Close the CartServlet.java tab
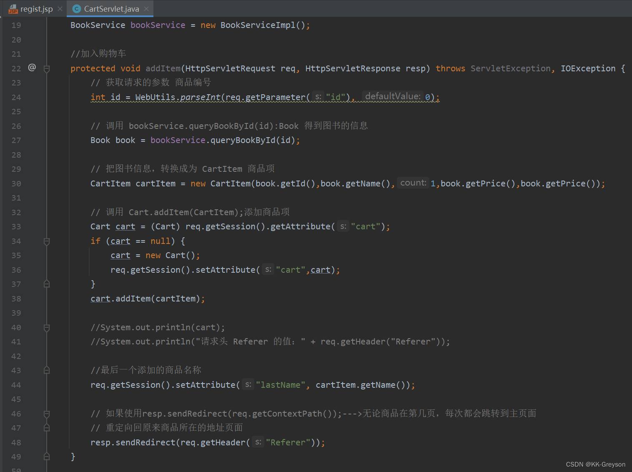Image resolution: width=632 pixels, height=472 pixels. (x=146, y=9)
